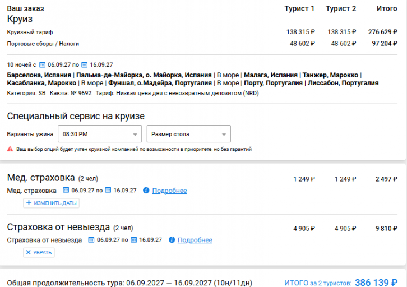Image resolution: width=407 pixels, height=287 pixels.
Task: Click port name Малага, Испания
Action: pos(271,75)
